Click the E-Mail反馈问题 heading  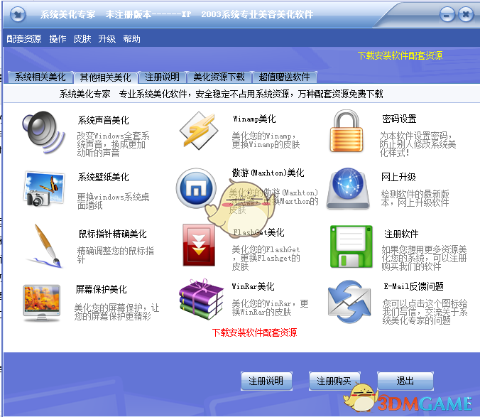coord(414,286)
